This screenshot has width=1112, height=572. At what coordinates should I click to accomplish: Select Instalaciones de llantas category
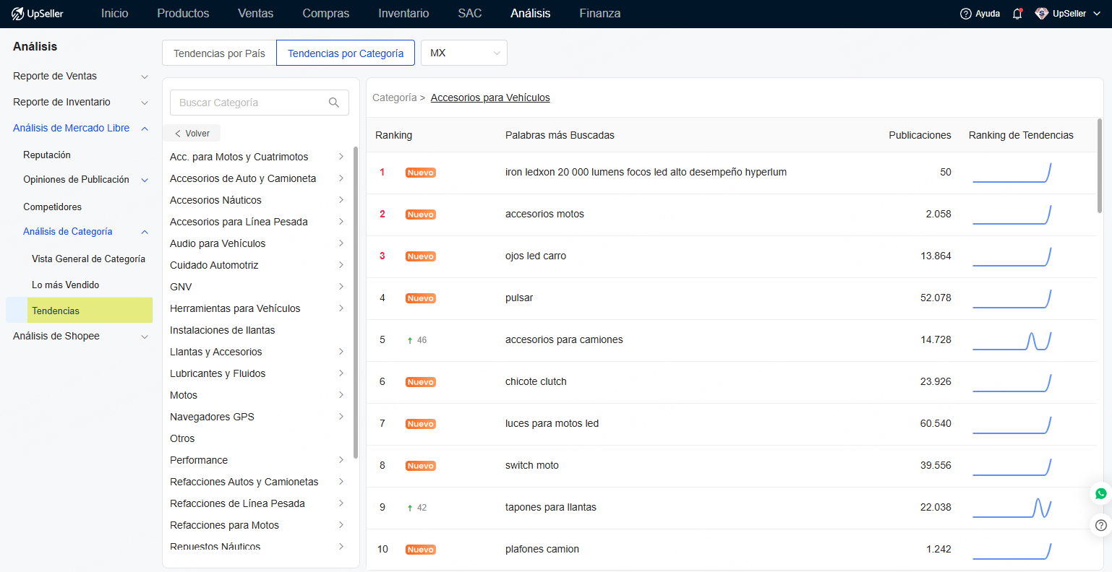223,330
